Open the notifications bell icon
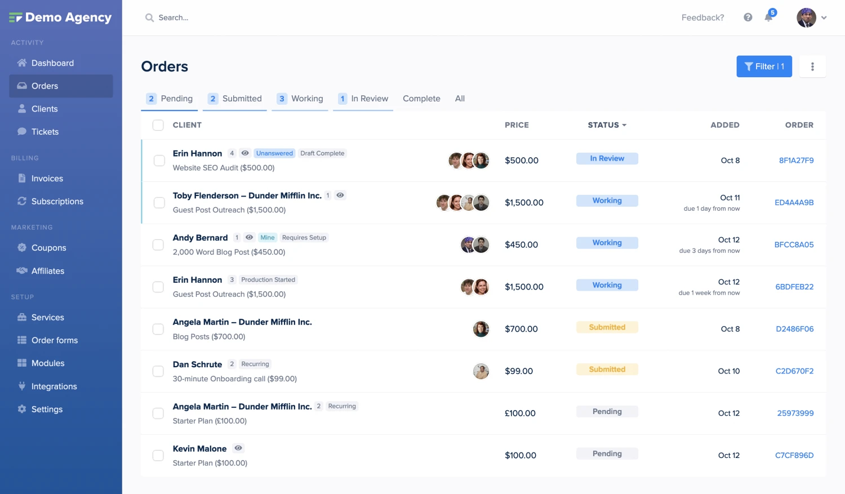The width and height of the screenshot is (845, 494). (x=768, y=17)
